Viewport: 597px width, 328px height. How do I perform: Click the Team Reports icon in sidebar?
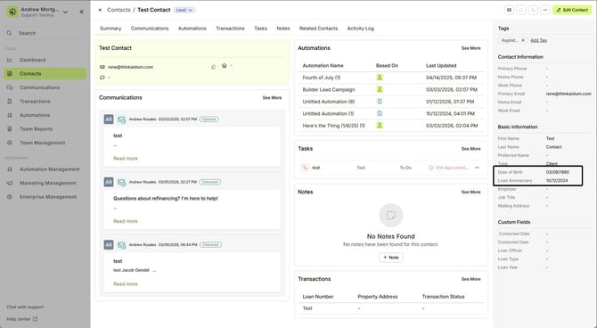click(10, 128)
